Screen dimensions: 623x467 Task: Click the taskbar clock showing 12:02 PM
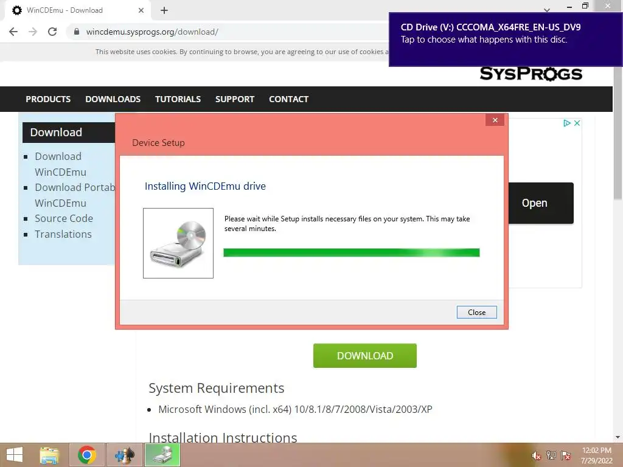tap(596, 455)
